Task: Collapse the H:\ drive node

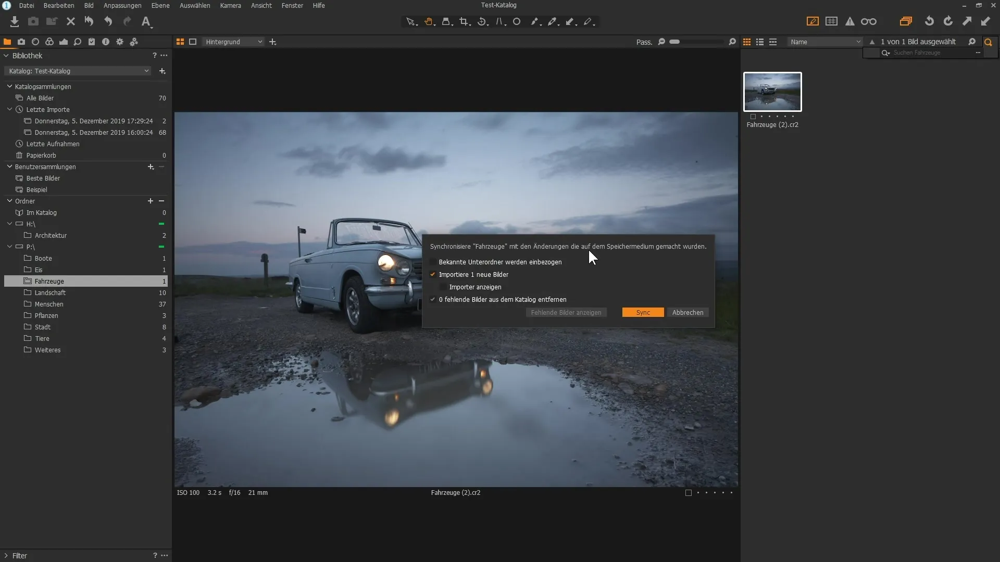Action: click(x=9, y=224)
